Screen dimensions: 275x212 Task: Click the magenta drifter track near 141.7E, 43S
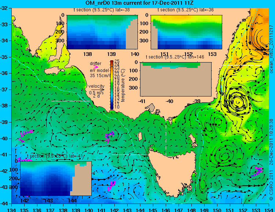coord(111,186)
